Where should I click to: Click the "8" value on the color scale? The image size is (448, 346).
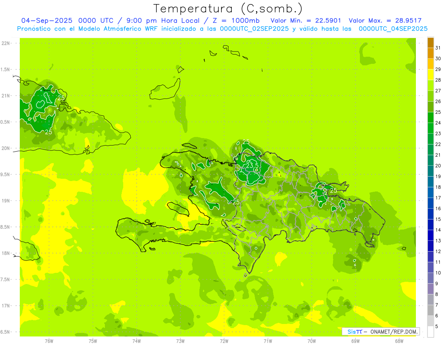point(437,294)
